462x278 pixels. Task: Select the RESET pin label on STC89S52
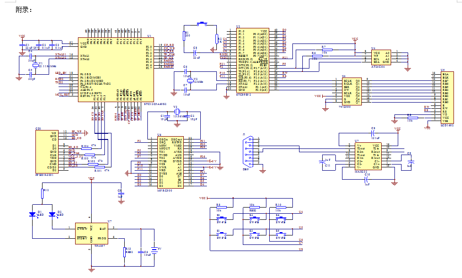[x=243, y=56]
